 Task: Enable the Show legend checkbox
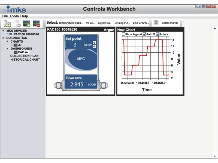(x=123, y=34)
